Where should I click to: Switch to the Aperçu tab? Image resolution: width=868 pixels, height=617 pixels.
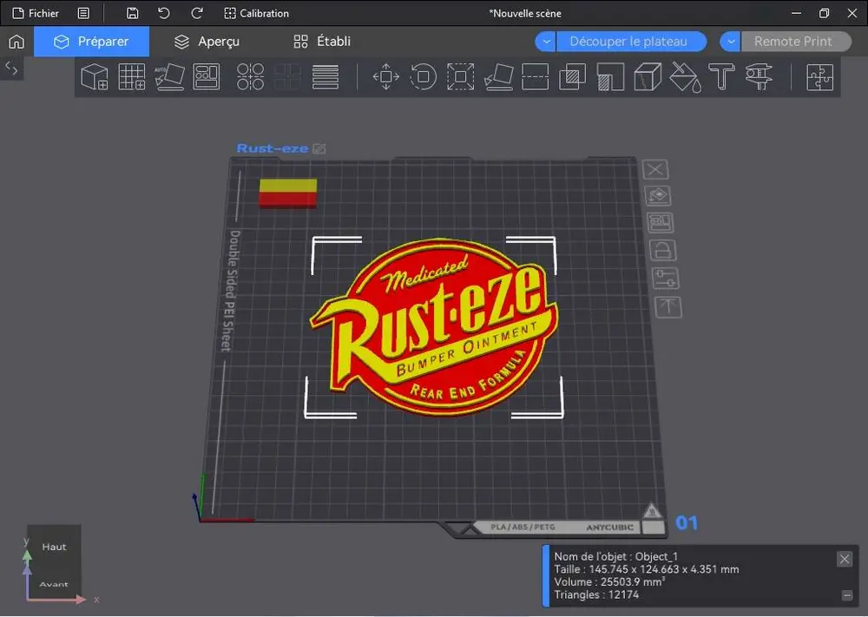coord(207,42)
